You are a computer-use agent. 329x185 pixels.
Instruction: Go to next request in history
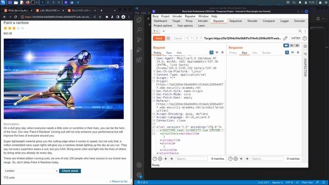[196, 39]
